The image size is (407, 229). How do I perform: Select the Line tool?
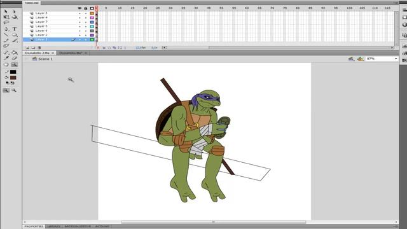pyautogui.click(x=6, y=34)
